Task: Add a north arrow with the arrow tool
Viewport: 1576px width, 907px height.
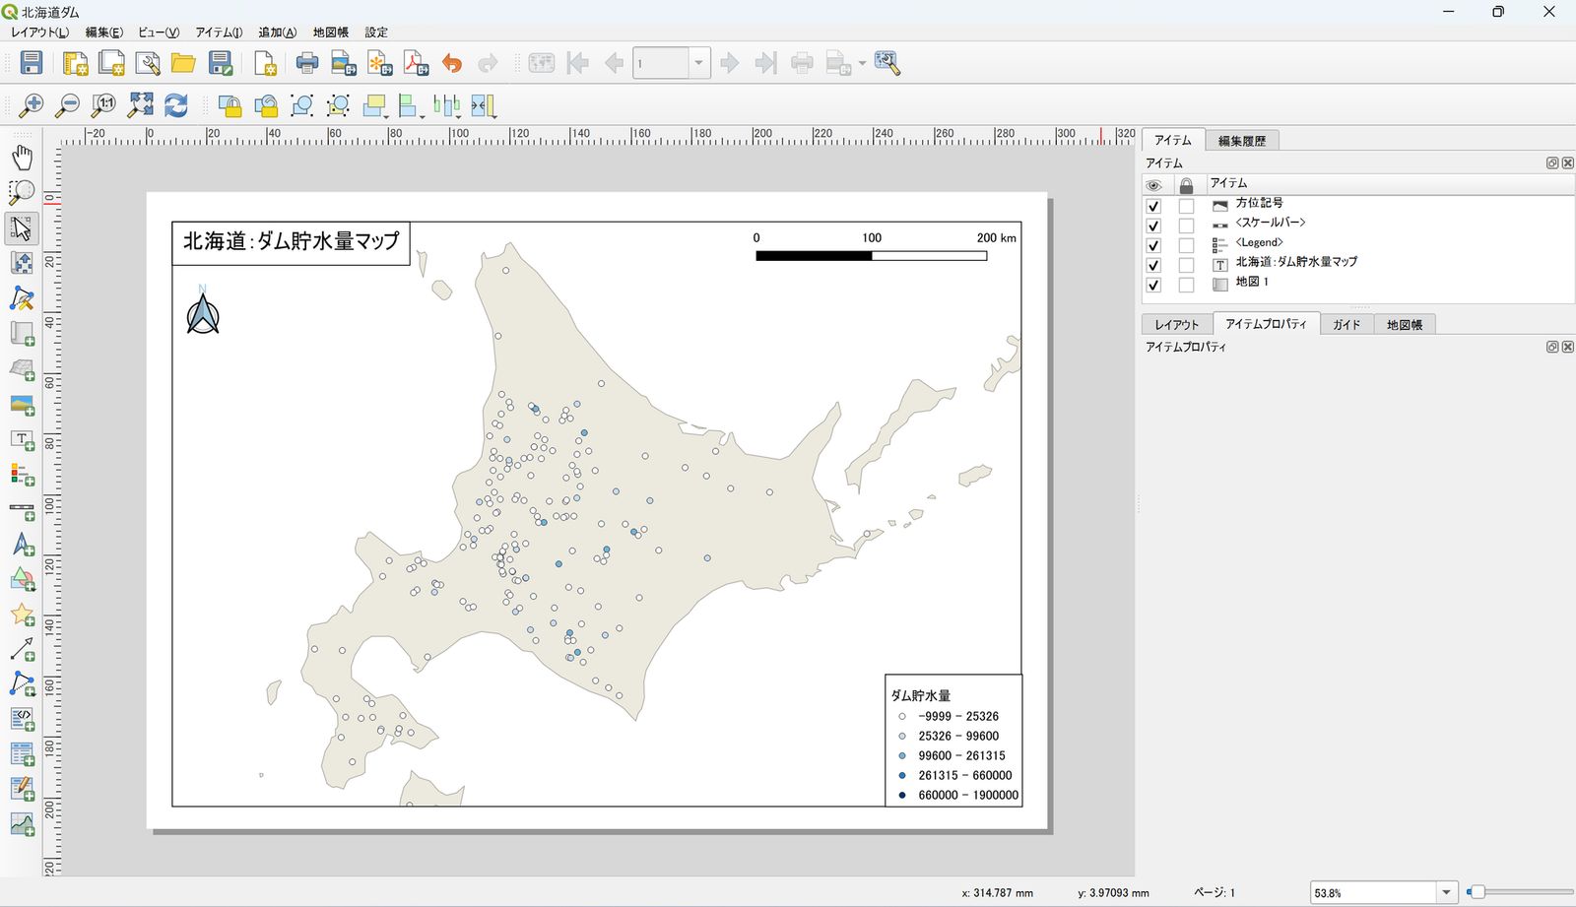Action: point(22,545)
